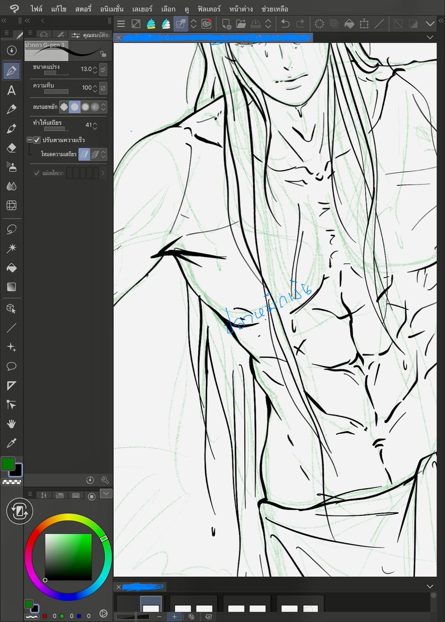Switch to the คุณสมบัติ tool property tab

tap(90, 35)
